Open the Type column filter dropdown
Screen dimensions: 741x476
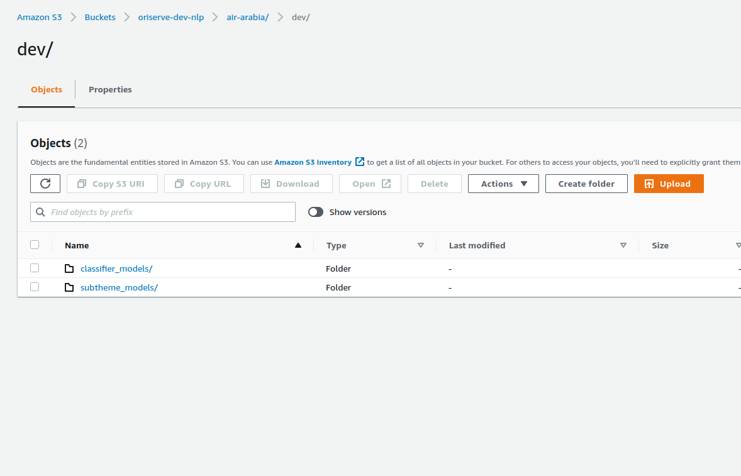(420, 245)
